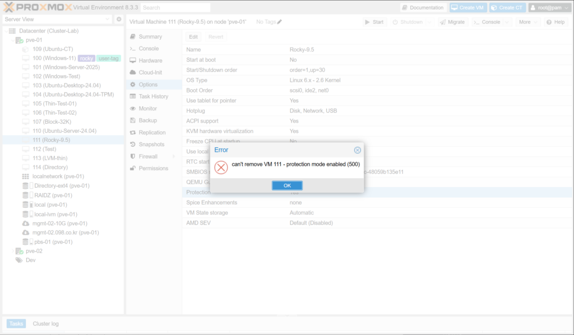Expand the More actions dropdown
Screen dimensions: 574x335
coord(528,22)
